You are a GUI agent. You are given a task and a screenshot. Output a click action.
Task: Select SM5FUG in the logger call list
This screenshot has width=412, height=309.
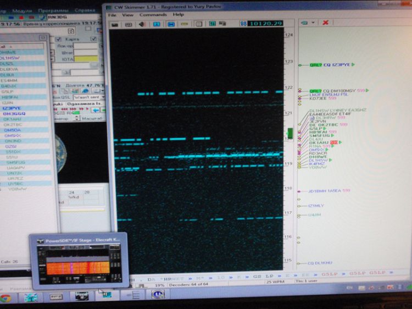click(x=16, y=163)
